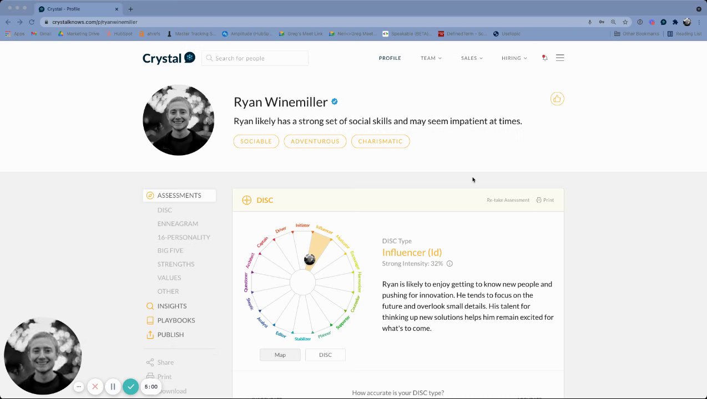Click the Print link in the sidebar
Viewport: 707px width, 399px height.
159,377
